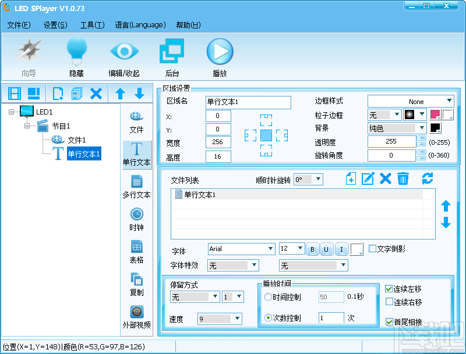Click the 隐藏 (Hide) toolbar icon
The image size is (466, 354).
pyautogui.click(x=76, y=51)
